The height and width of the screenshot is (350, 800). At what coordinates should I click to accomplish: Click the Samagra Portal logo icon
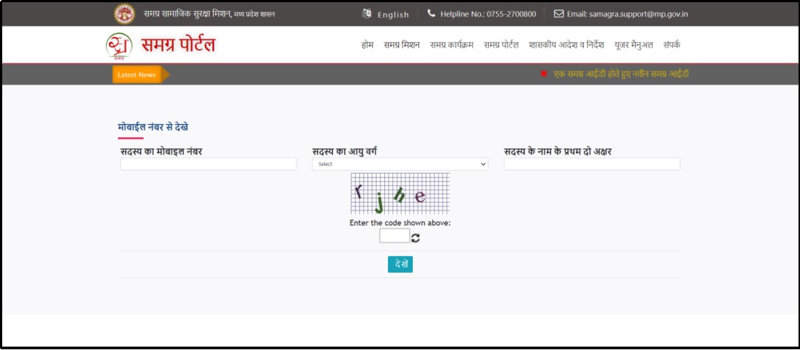coord(119,45)
